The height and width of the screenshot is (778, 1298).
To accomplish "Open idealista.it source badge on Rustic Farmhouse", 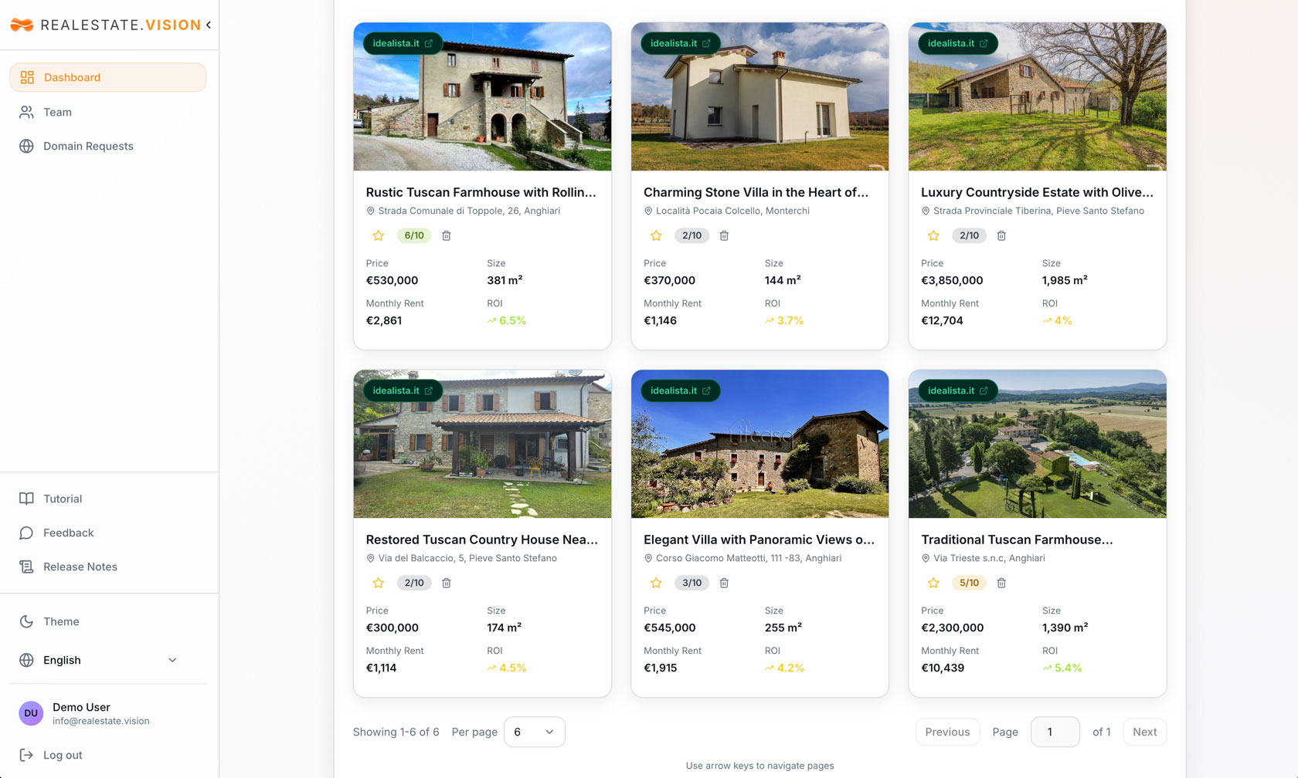I will pos(403,43).
